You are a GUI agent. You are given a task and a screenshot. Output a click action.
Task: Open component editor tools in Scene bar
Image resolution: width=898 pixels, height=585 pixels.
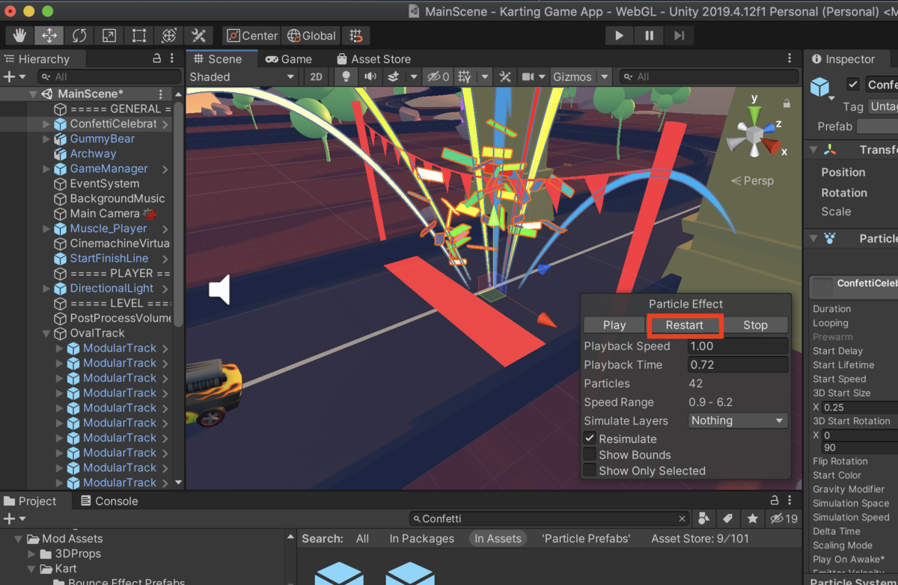pos(505,76)
